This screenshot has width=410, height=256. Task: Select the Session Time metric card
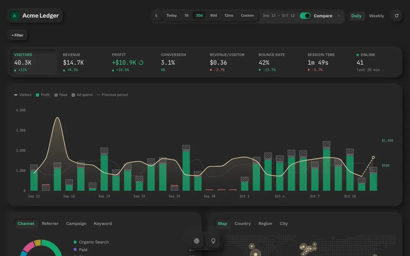coord(328,62)
